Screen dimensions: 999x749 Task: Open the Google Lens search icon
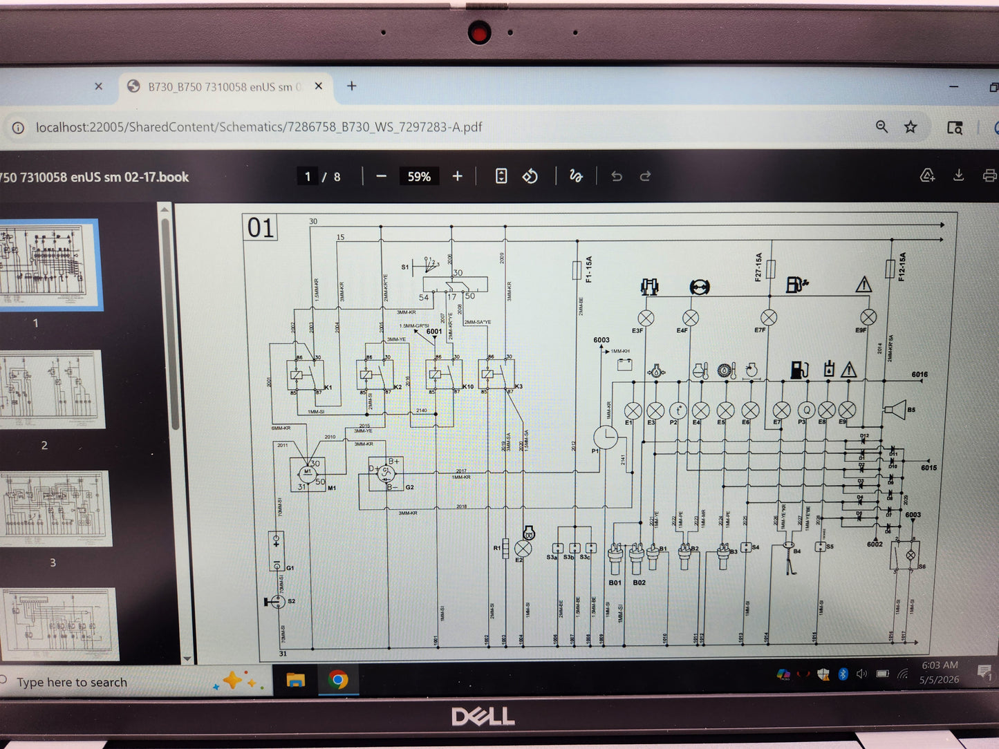955,127
